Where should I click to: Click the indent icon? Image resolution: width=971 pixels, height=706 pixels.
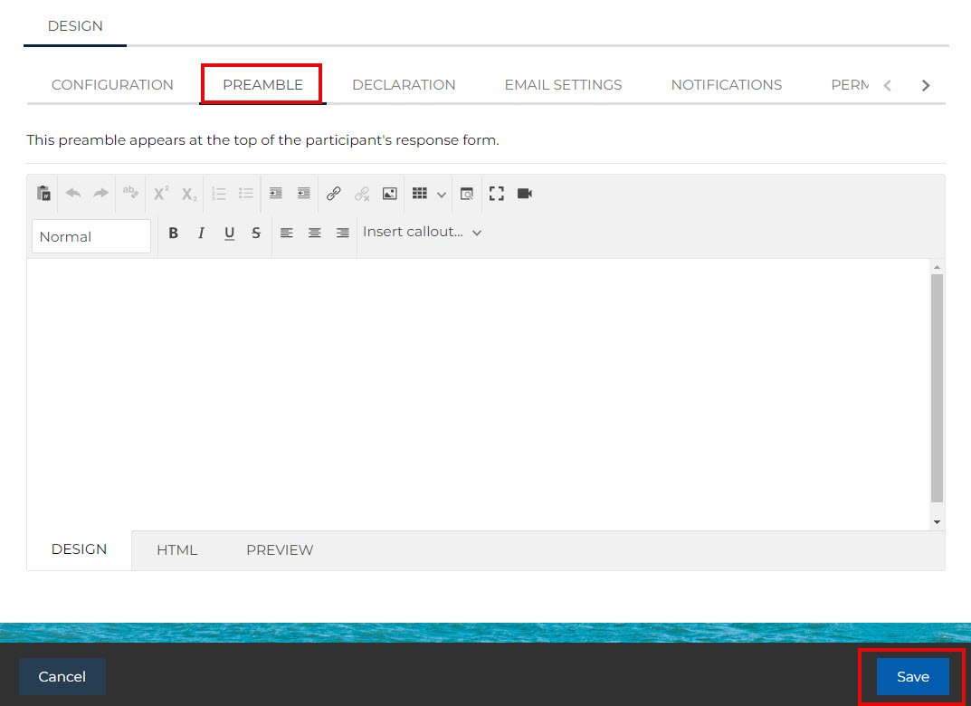pos(276,194)
